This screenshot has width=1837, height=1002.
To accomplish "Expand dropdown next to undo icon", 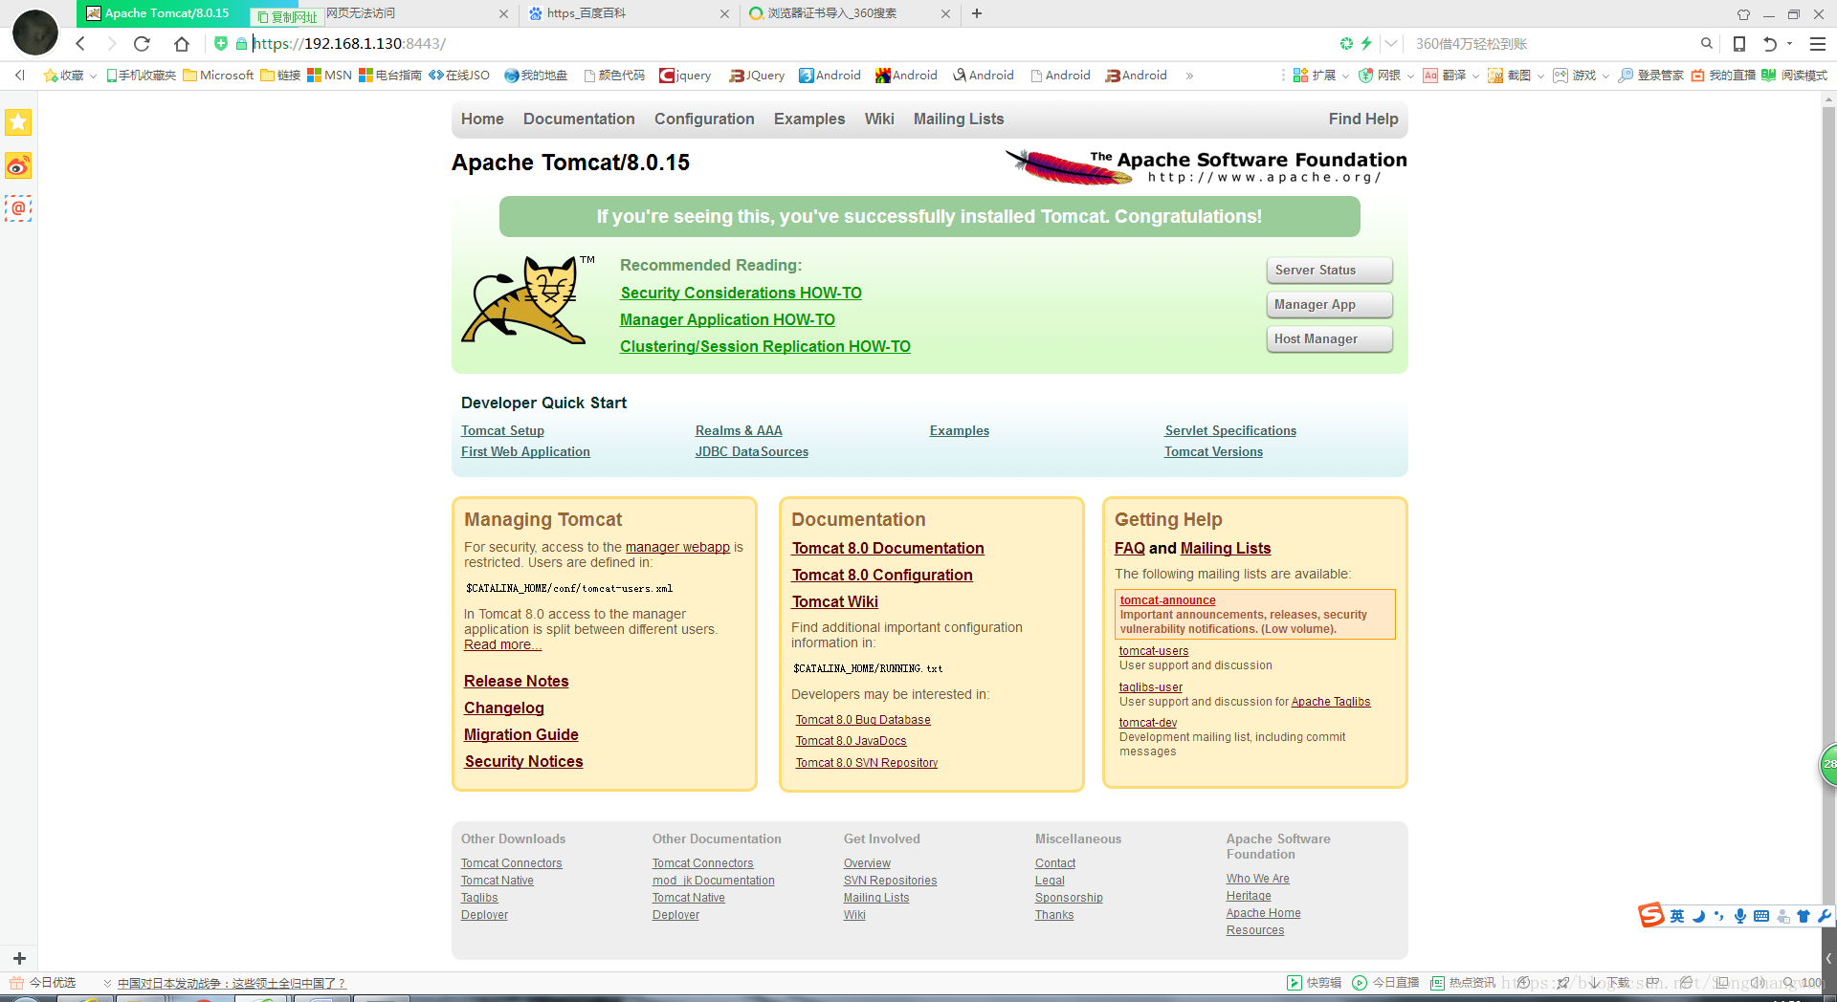I will pyautogui.click(x=1789, y=43).
